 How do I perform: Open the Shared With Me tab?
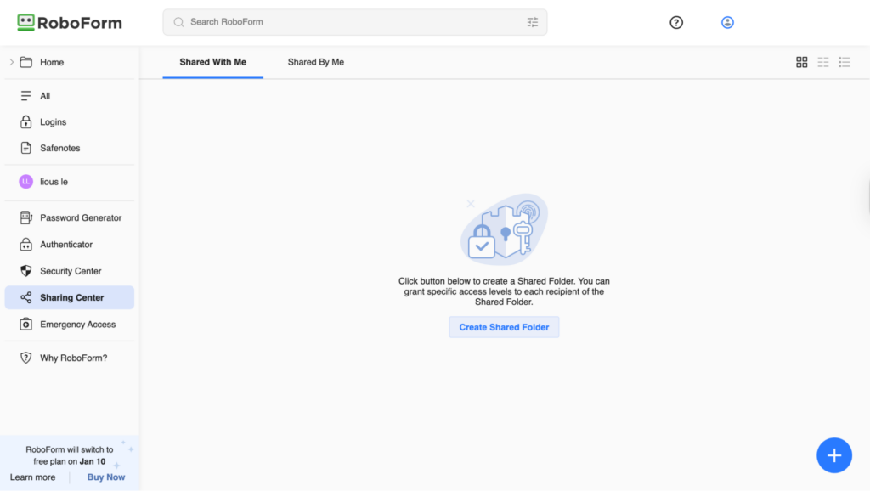click(213, 62)
